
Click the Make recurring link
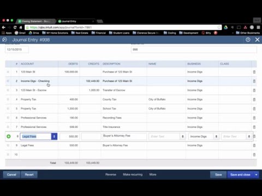click(x=133, y=174)
